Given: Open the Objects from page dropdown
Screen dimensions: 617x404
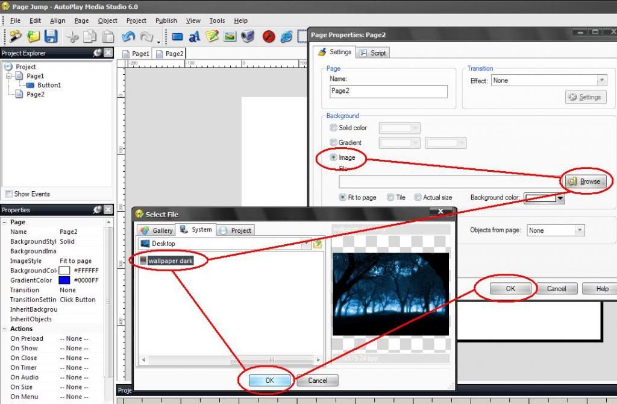Looking at the screenshot, I should 578,230.
